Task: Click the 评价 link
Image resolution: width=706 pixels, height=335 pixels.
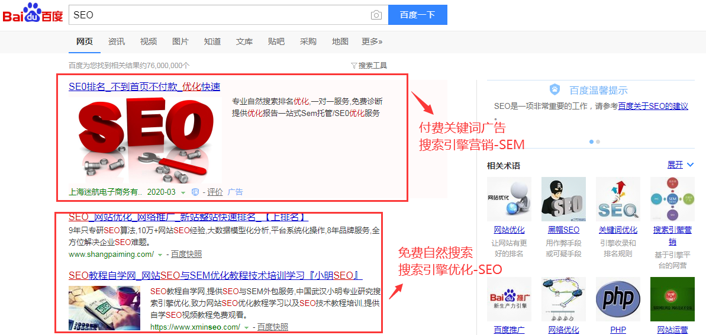Action: coord(215,192)
